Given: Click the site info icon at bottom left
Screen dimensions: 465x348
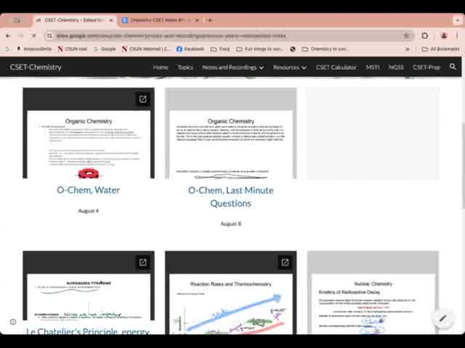Looking at the screenshot, I should pos(13,322).
